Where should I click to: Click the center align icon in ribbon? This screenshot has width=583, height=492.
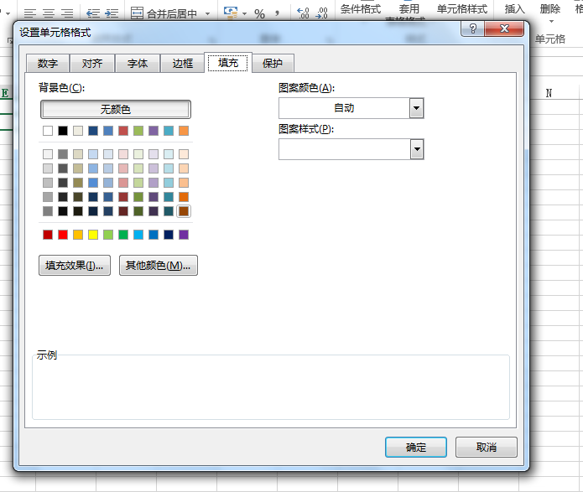(49, 13)
